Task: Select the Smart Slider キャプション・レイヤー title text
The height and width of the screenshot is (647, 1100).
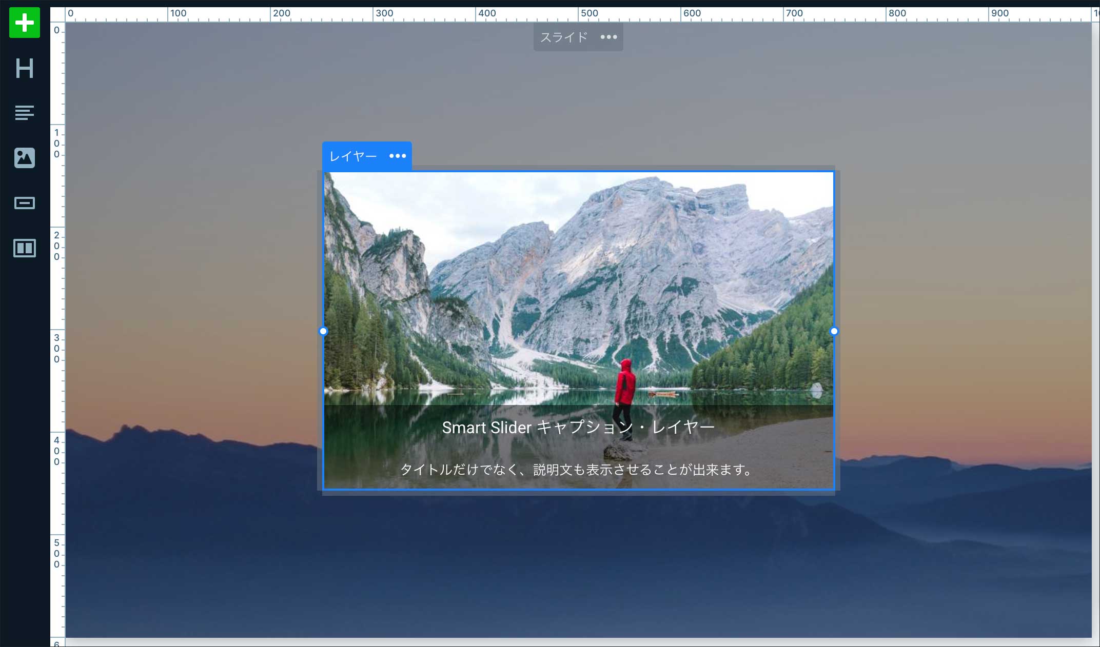Action: [x=578, y=427]
